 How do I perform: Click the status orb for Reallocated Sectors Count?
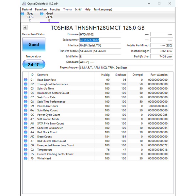point(25,93)
